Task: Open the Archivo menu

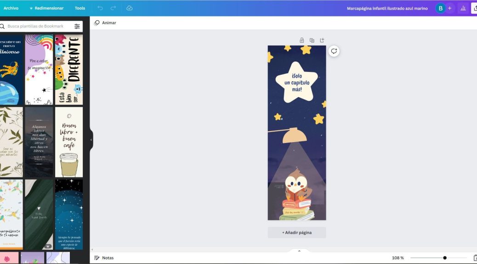Action: point(11,8)
